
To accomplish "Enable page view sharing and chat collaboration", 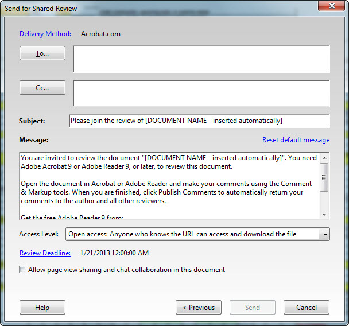I will (22, 270).
